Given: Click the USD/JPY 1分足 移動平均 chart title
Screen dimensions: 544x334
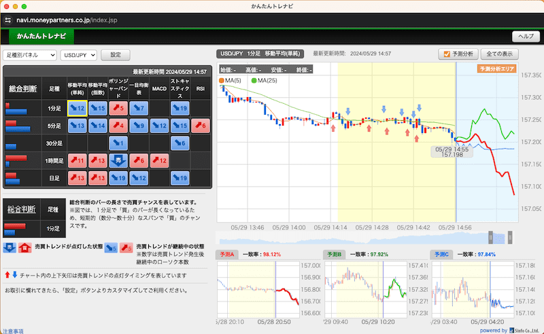Looking at the screenshot, I should (x=260, y=54).
